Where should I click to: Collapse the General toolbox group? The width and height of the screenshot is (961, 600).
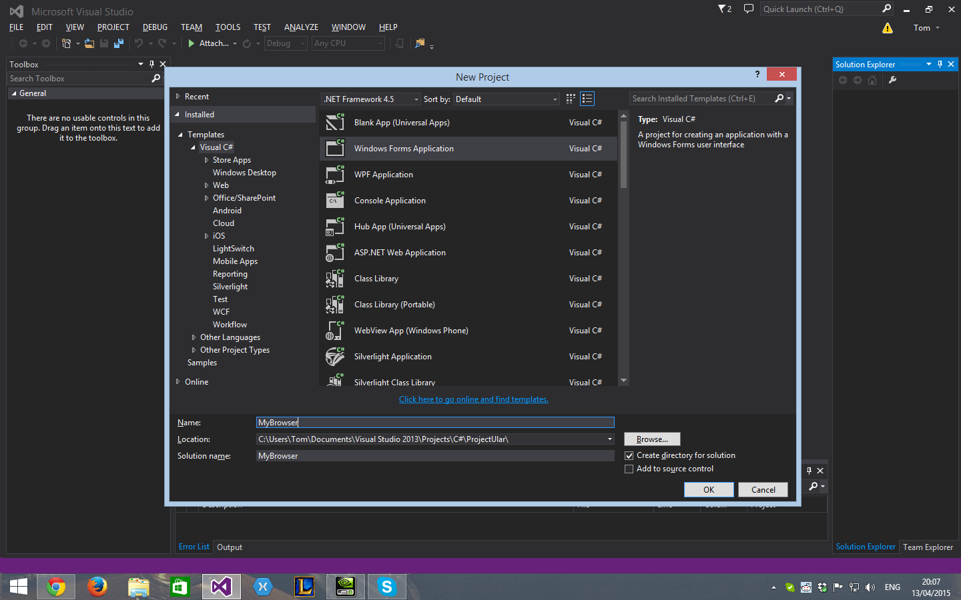click(13, 93)
